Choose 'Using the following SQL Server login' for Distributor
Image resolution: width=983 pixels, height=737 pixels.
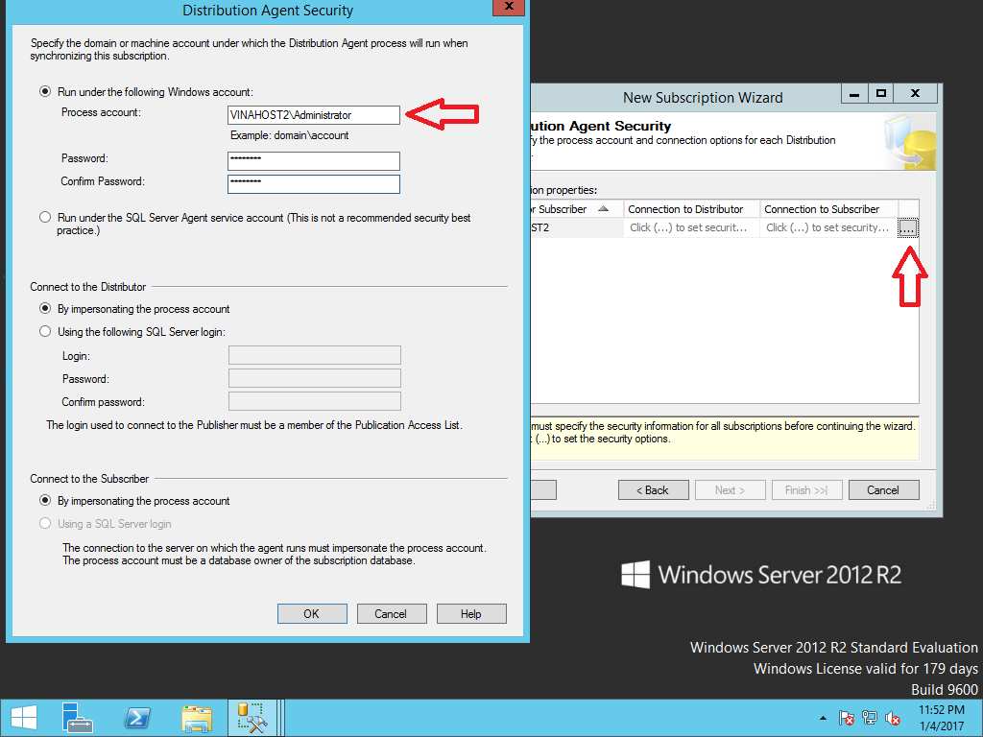click(45, 332)
